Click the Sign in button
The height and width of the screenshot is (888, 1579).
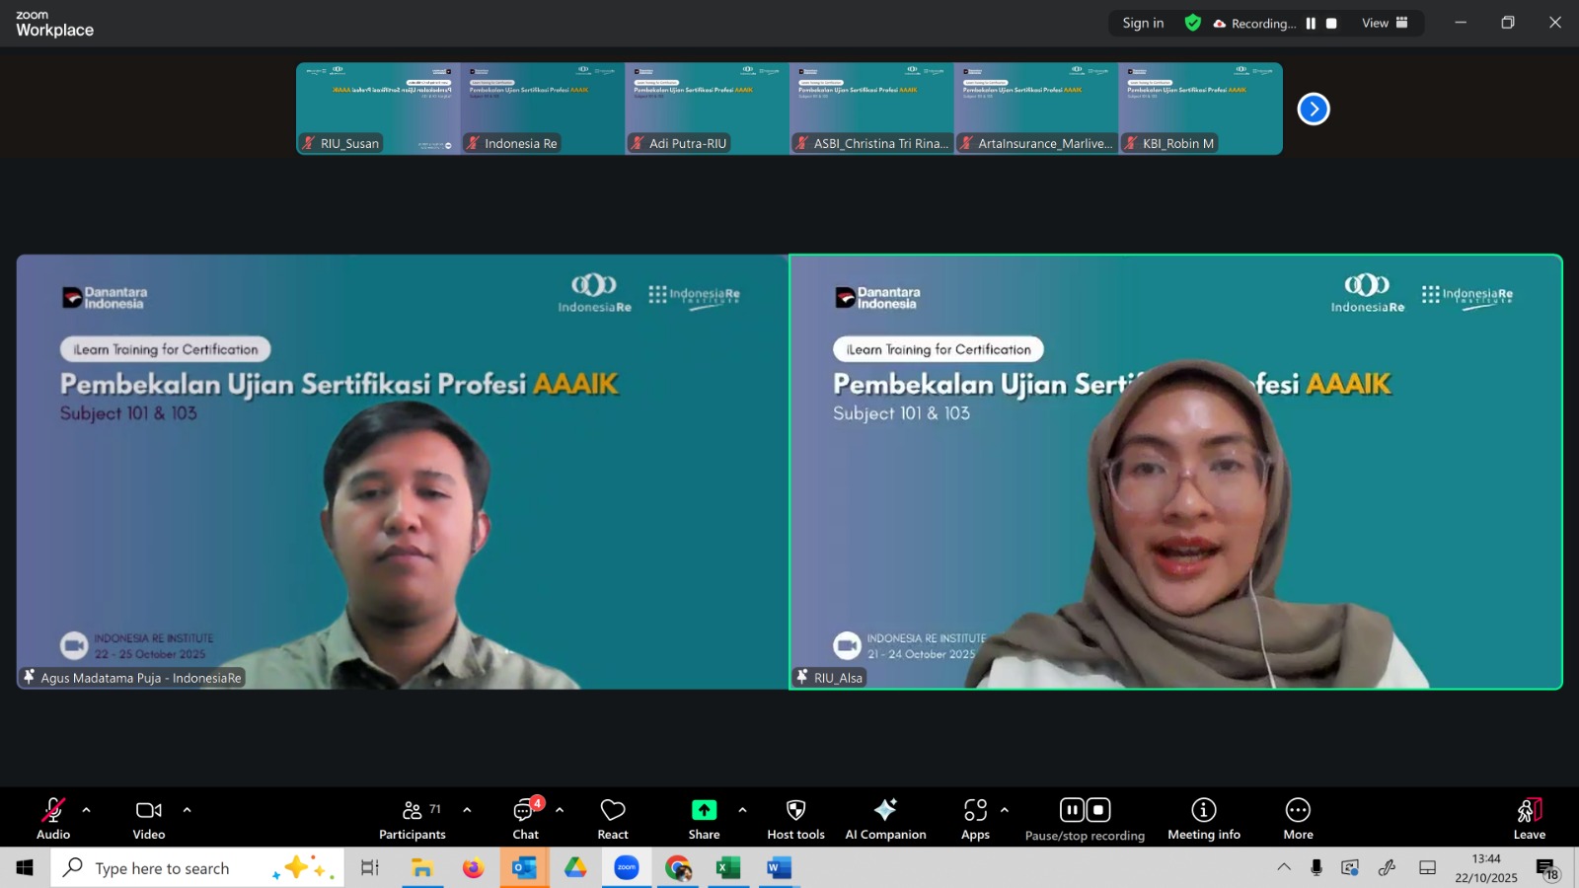click(1143, 24)
